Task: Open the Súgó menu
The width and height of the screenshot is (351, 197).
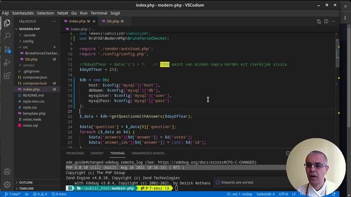Action: [x=115, y=13]
